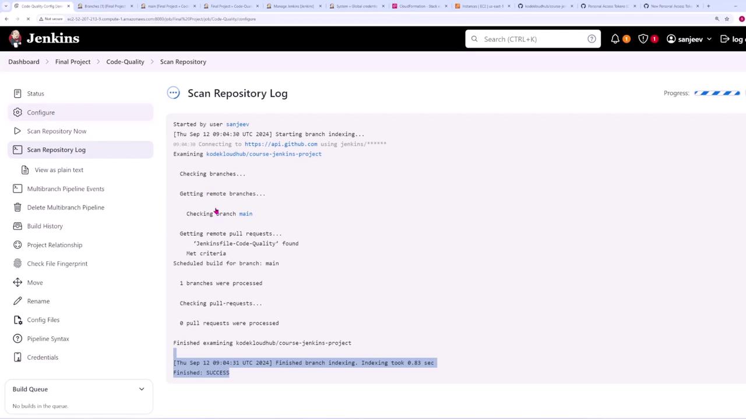
Task: Switch to New Personal Access Token tab
Action: click(671, 6)
